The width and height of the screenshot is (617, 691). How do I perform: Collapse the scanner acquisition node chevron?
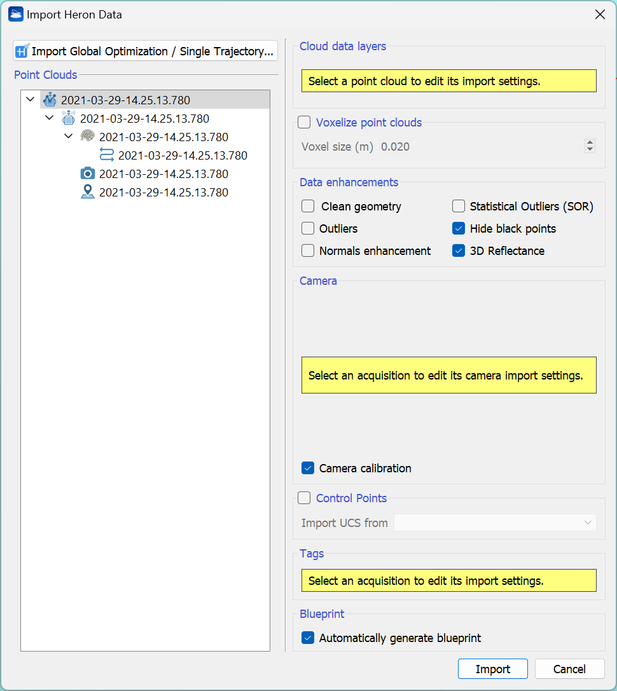50,118
